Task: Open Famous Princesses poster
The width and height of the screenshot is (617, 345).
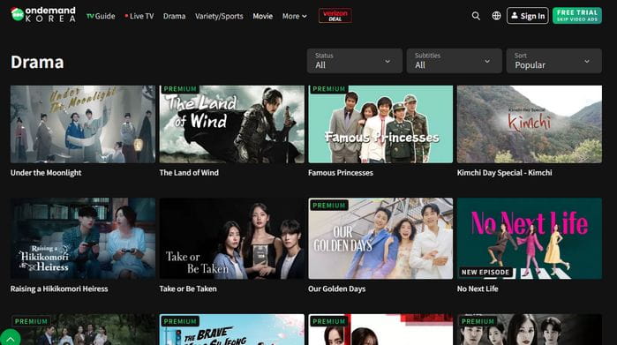Action: coord(380,124)
